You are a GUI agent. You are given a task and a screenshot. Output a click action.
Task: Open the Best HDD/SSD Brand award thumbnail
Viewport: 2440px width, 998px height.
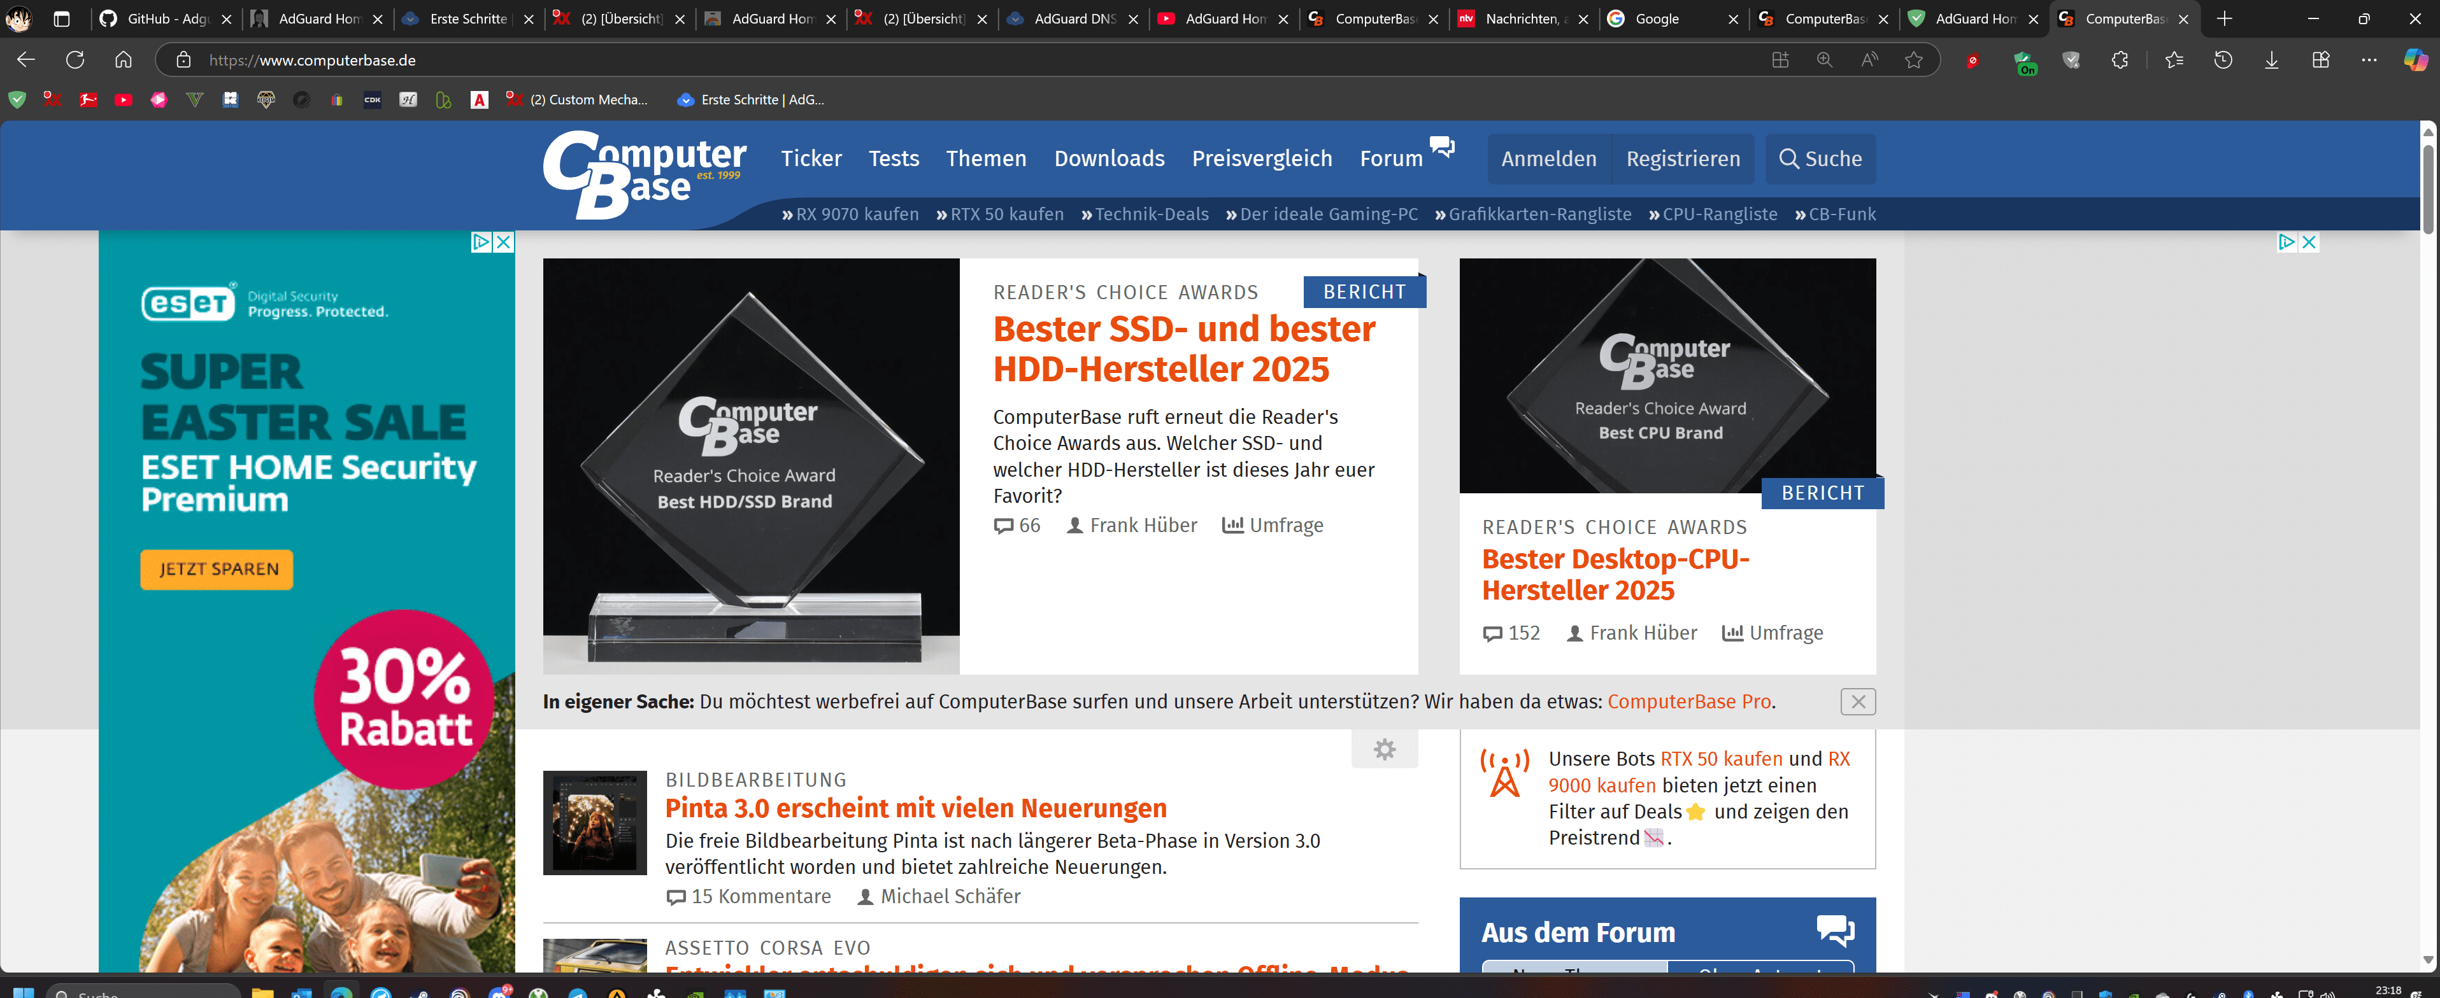pyautogui.click(x=751, y=466)
